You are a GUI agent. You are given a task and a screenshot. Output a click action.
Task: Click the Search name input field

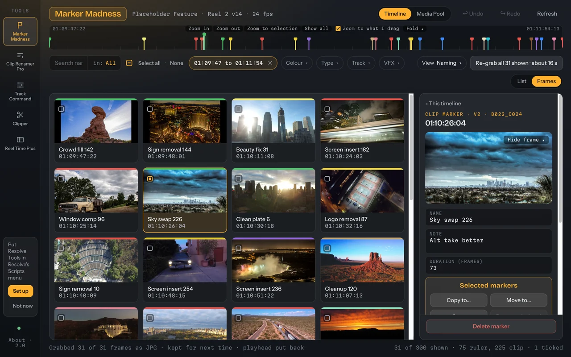pyautogui.click(x=69, y=63)
